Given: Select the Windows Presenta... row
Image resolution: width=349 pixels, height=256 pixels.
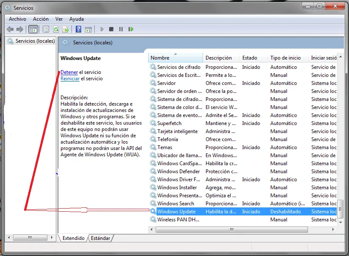Looking at the screenshot, I should [243, 195].
